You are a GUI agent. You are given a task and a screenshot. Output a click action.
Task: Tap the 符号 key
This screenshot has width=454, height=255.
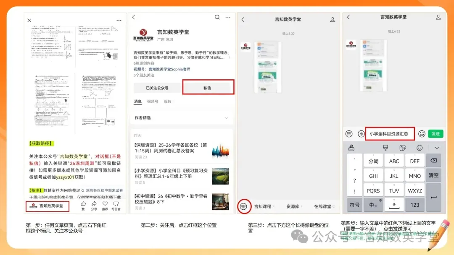click(355, 205)
